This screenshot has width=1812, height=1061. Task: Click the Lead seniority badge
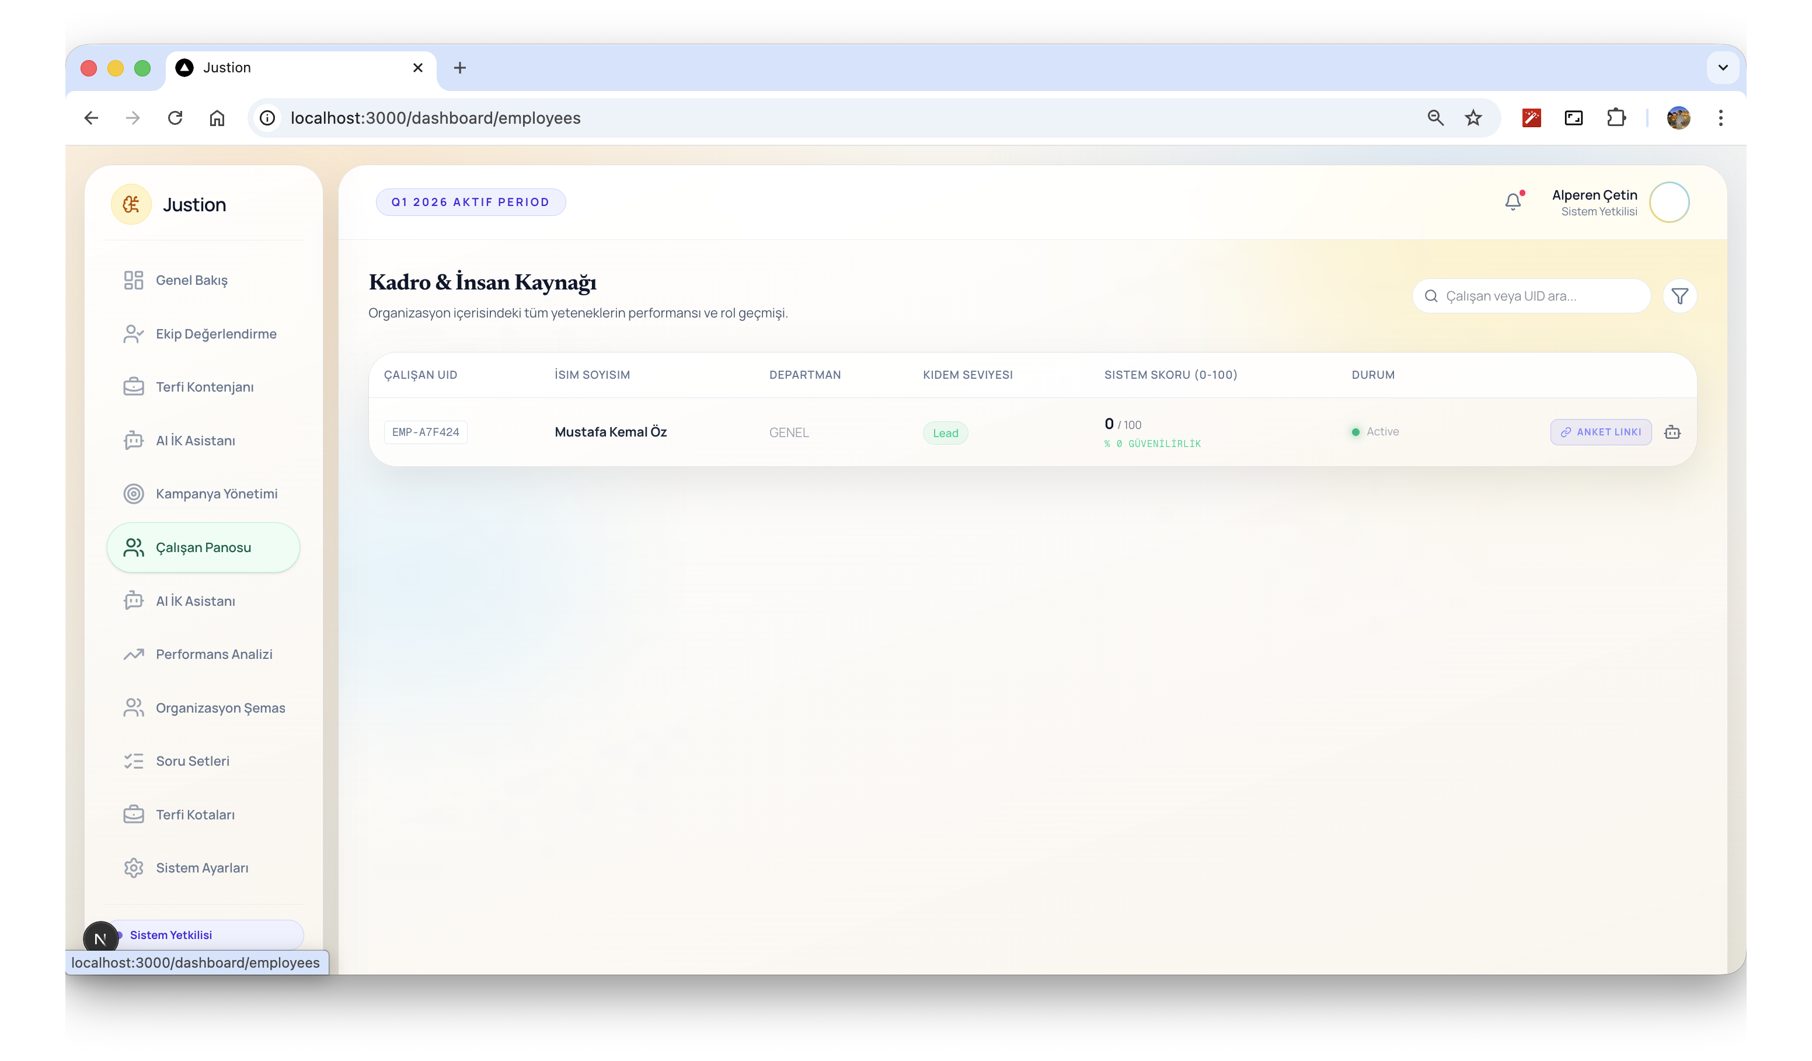(x=946, y=432)
